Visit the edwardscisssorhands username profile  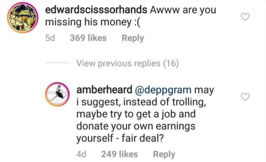(x=96, y=10)
